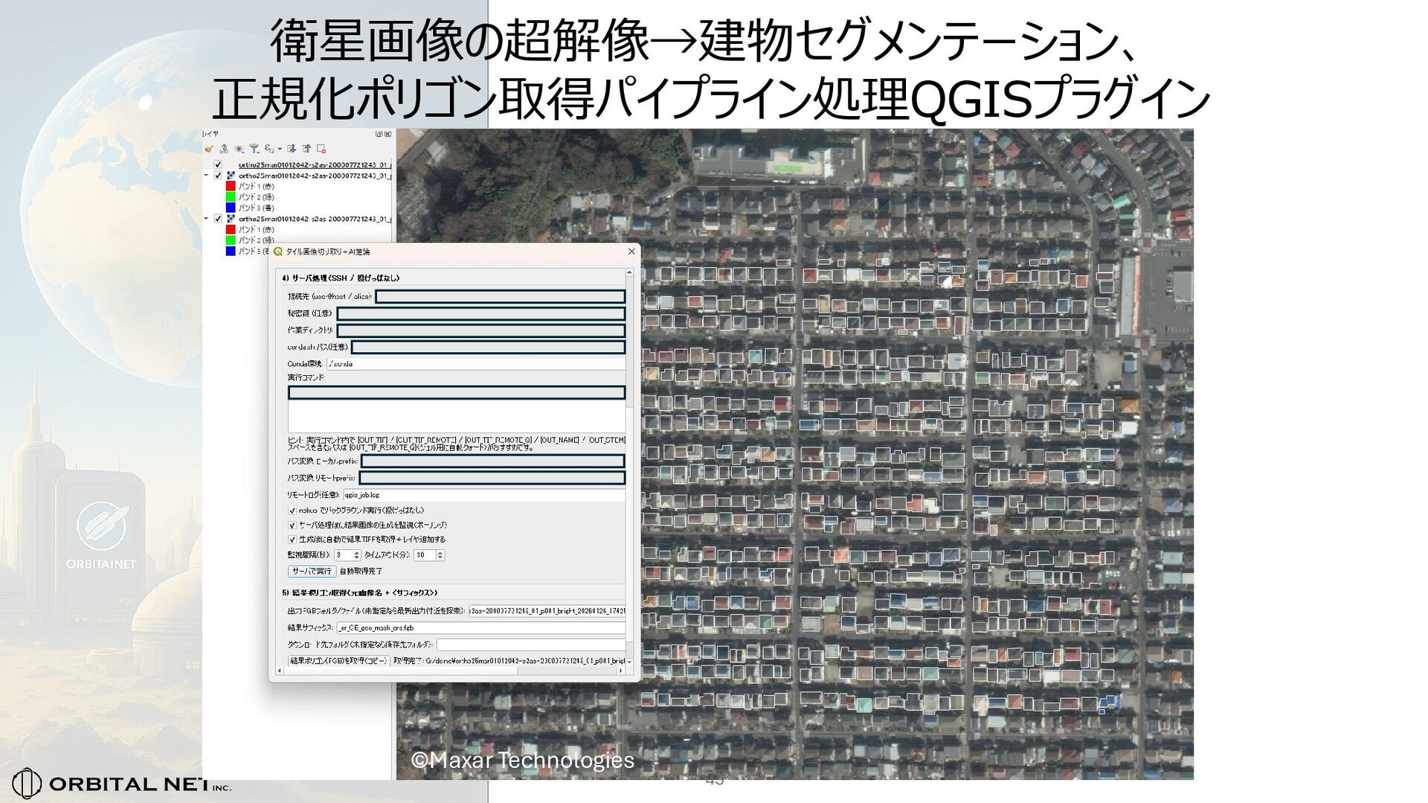Open the map themes eye icon
The width and height of the screenshot is (1428, 803).
click(239, 149)
